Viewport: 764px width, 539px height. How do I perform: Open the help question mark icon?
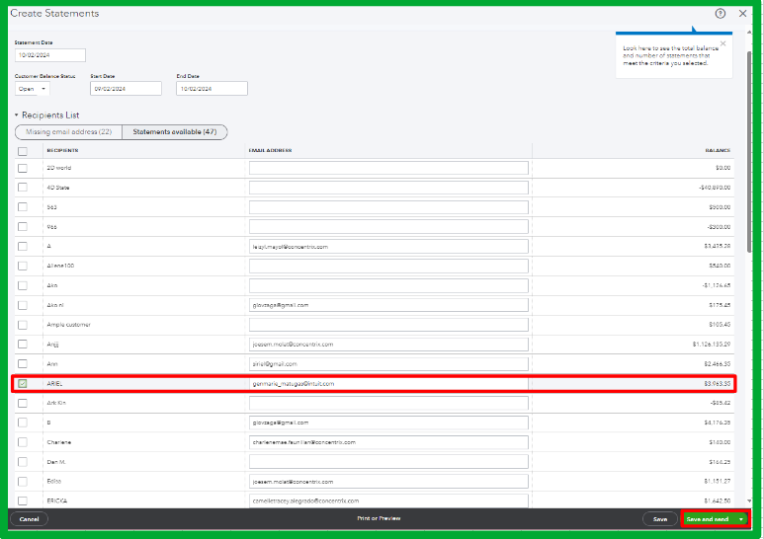tap(721, 14)
